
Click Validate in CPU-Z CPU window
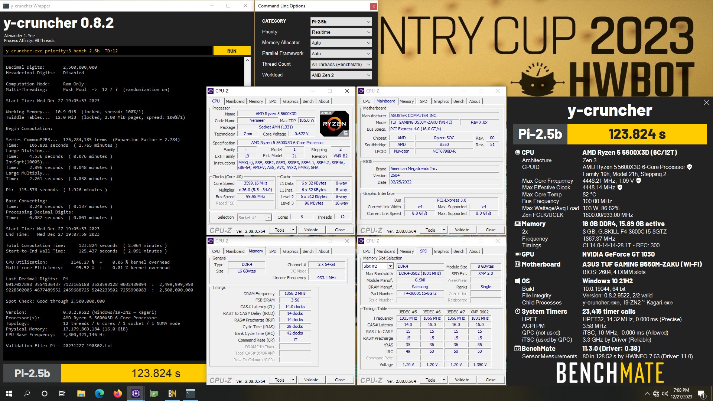click(311, 230)
